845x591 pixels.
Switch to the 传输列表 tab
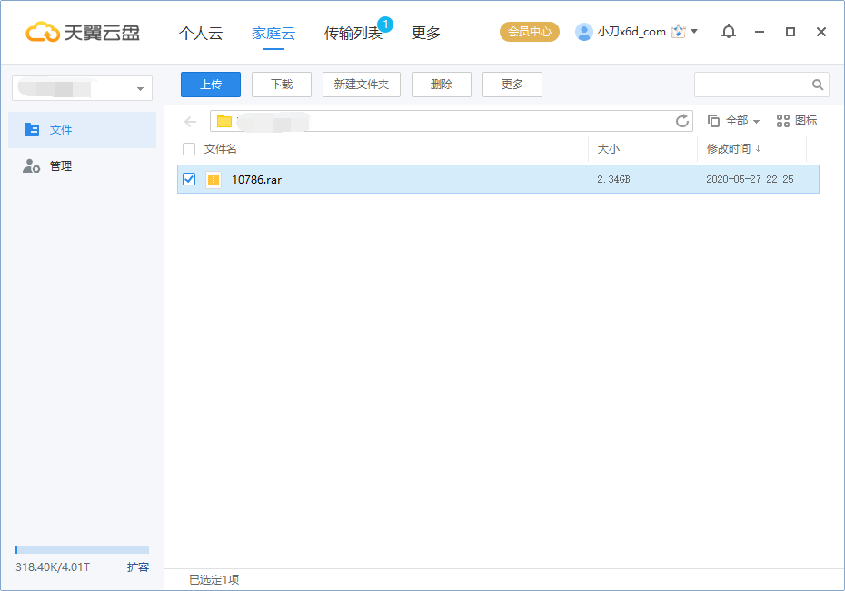tap(353, 32)
